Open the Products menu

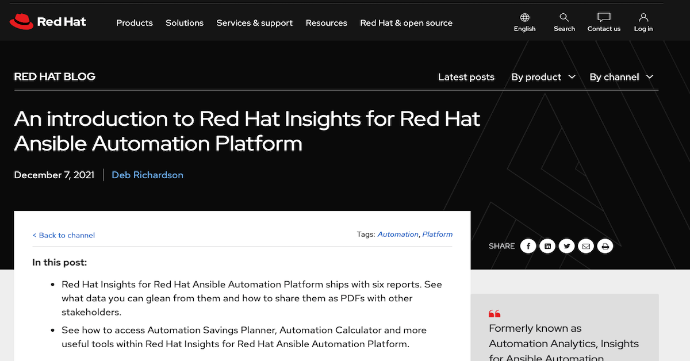pos(135,23)
